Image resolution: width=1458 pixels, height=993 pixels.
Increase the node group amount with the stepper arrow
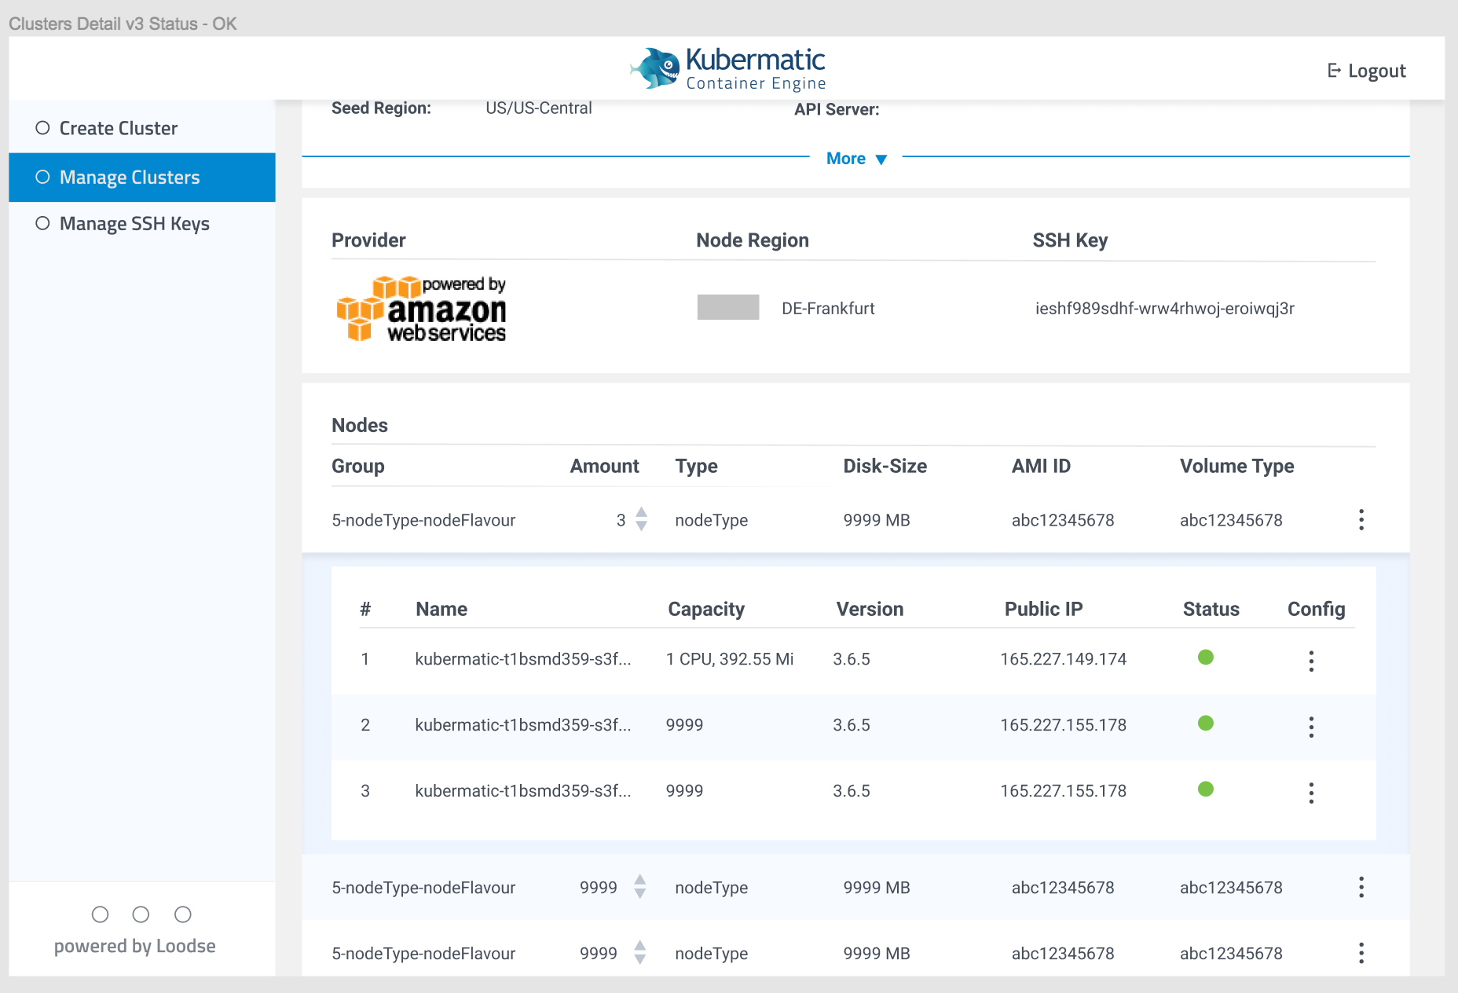pos(642,514)
